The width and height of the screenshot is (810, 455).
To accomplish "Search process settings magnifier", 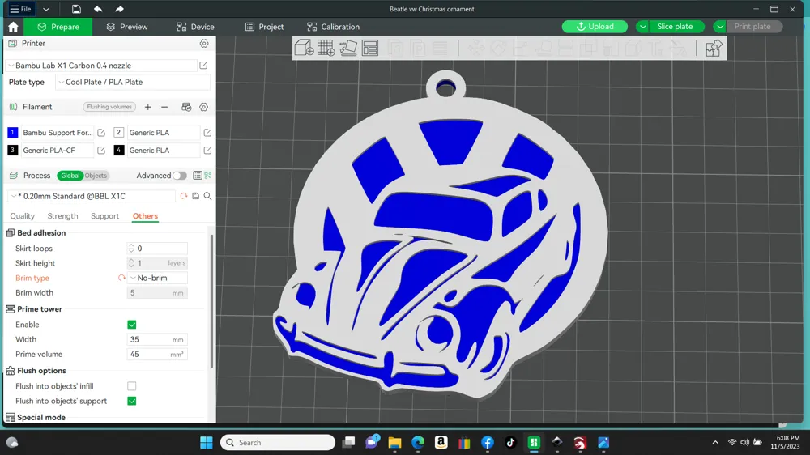I will click(207, 196).
